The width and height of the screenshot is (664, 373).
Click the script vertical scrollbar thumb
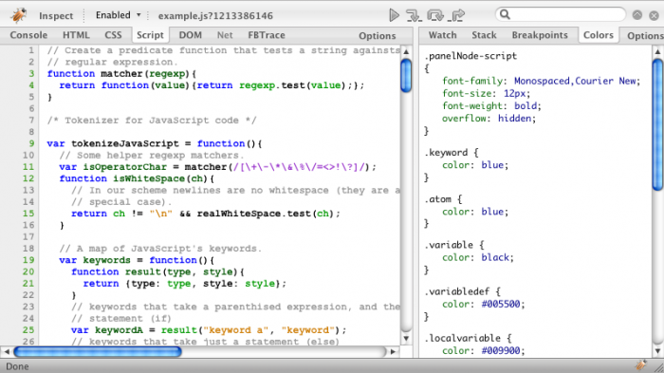[406, 75]
